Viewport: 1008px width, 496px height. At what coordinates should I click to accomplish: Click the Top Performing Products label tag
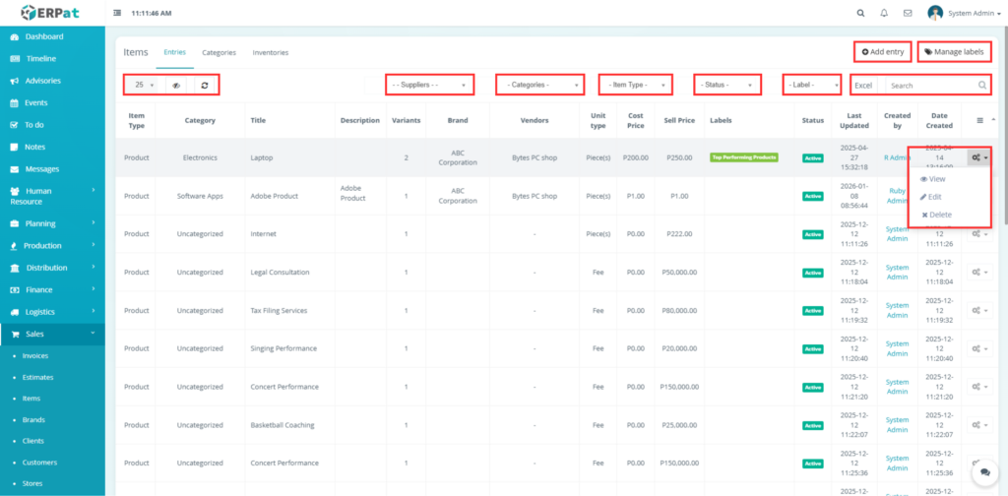click(743, 157)
